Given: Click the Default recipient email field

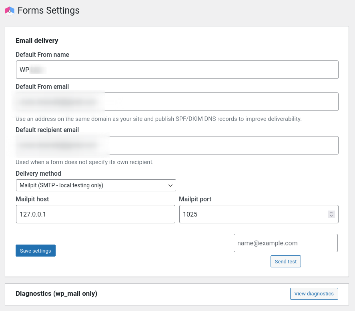Looking at the screenshot, I should 176,145.
